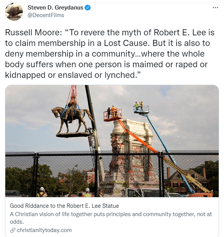The width and height of the screenshot is (224, 237).
Task: Click the card description about Christian vision
Action: [111, 218]
